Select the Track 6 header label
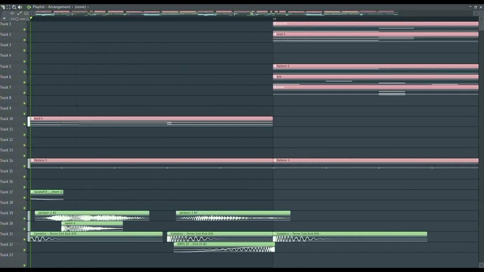Screen dimensions: 484x272 point(6,77)
